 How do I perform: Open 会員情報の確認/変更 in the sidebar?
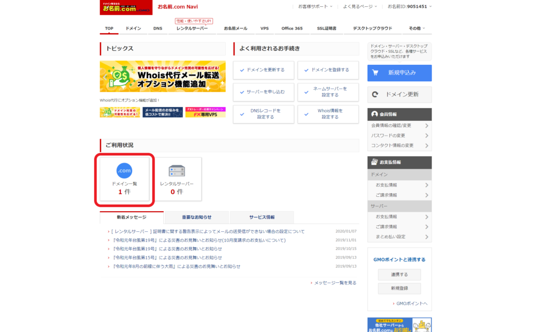[x=399, y=126]
